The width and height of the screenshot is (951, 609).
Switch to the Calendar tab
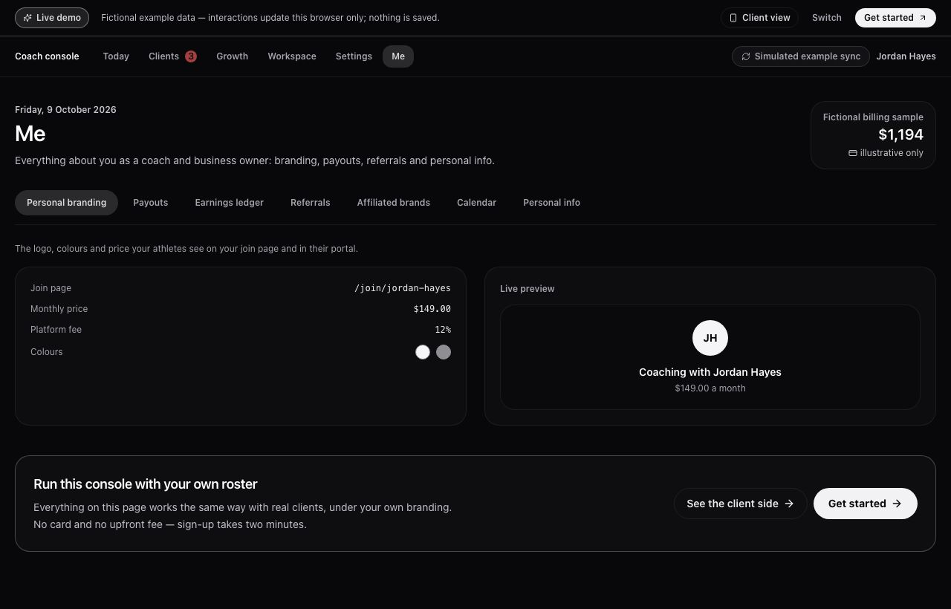(477, 203)
